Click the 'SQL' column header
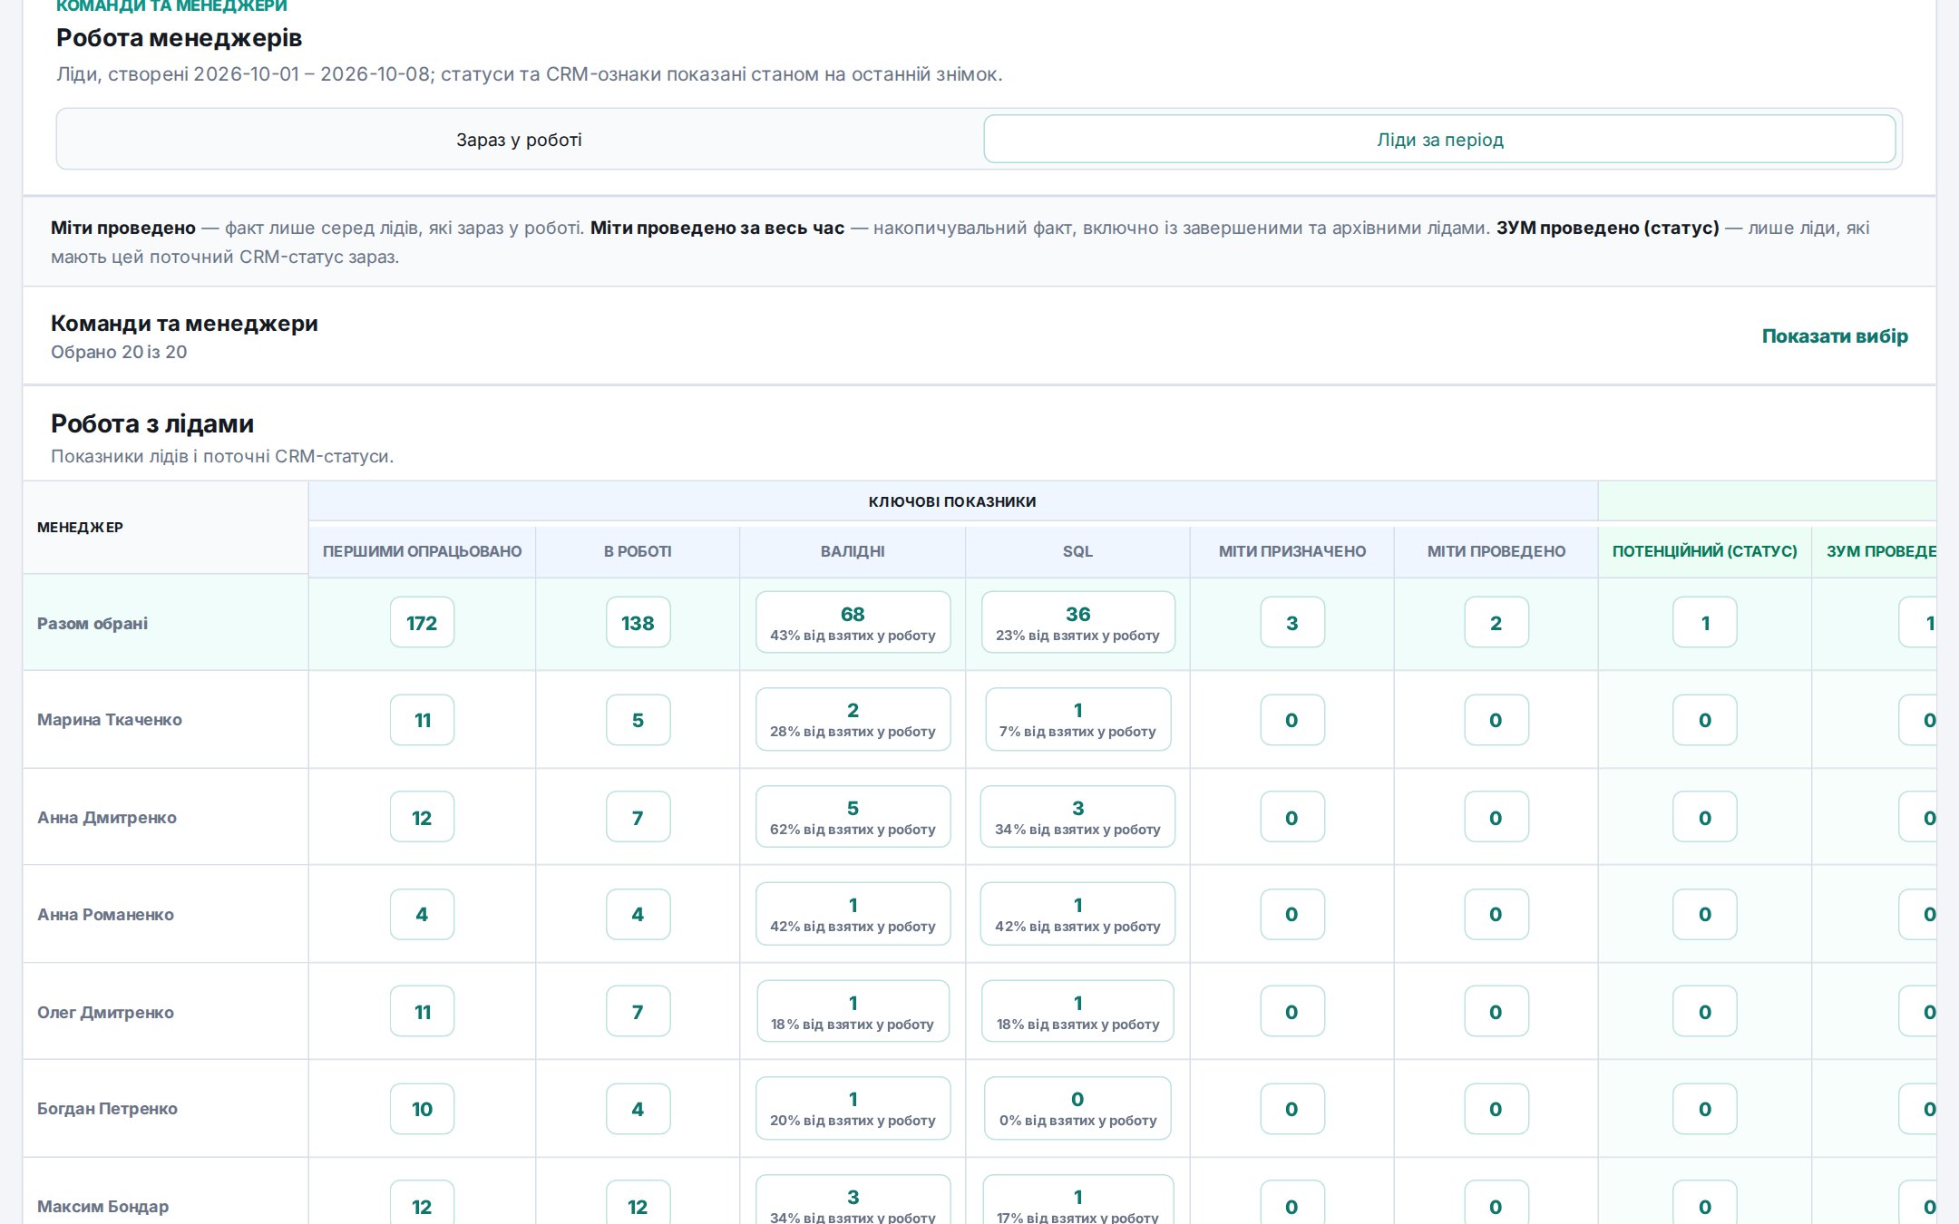Screen dimensions: 1959x1224 (1077, 551)
